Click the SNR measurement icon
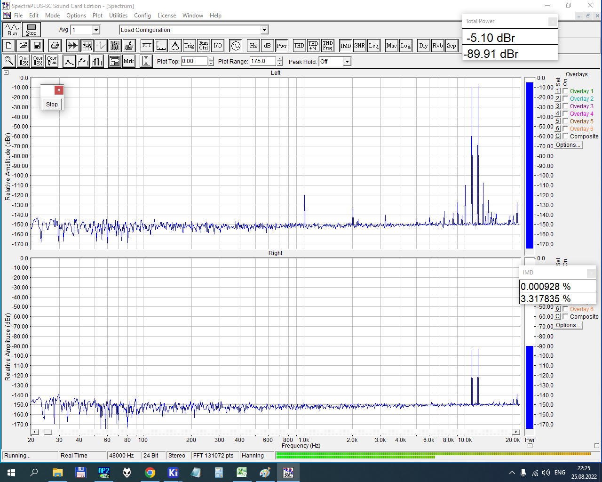The height and width of the screenshot is (482, 602). pos(359,46)
